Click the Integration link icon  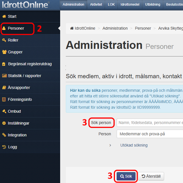[4, 135]
